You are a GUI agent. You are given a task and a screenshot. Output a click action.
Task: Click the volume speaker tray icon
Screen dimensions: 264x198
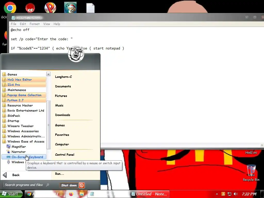(x=236, y=194)
